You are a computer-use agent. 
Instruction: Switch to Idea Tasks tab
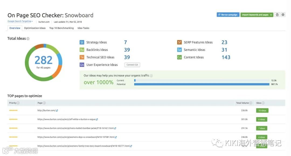click(83, 28)
